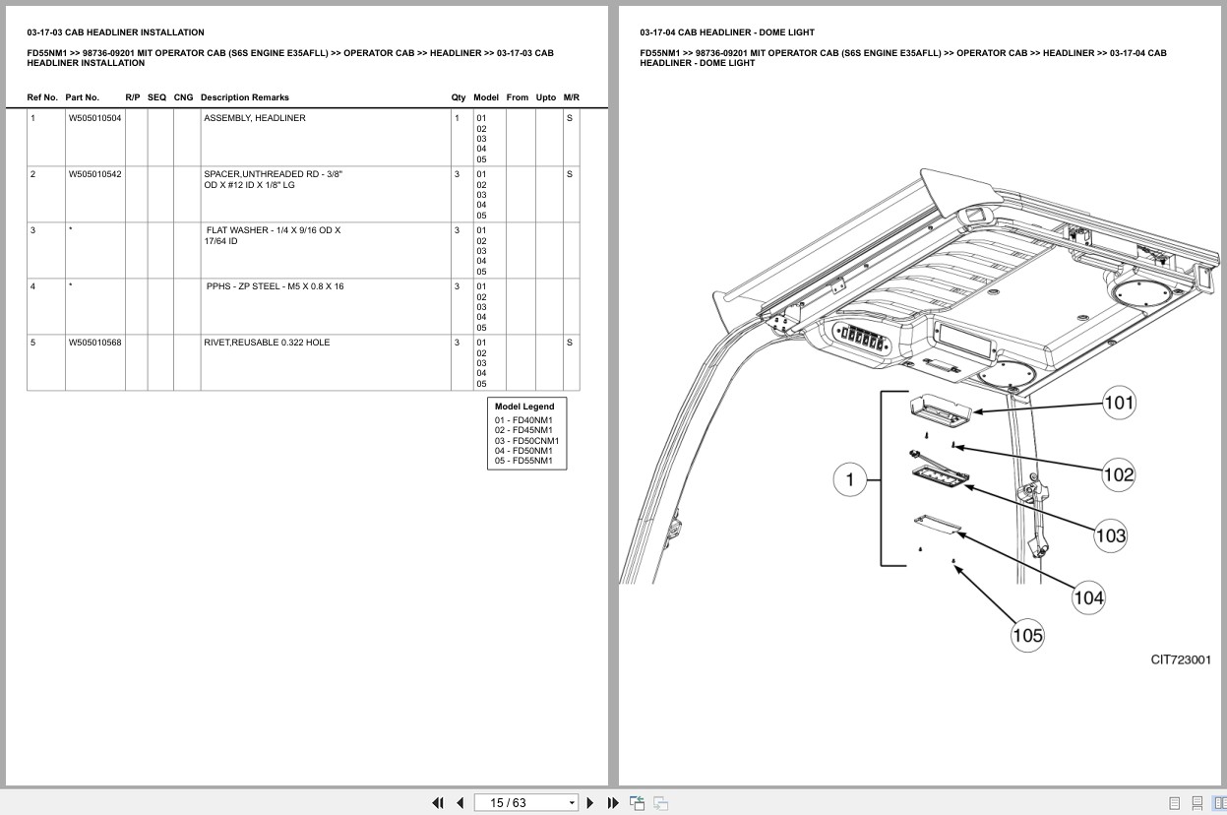This screenshot has width=1227, height=815.
Task: Click callout 103 in the diagram
Action: [1110, 536]
